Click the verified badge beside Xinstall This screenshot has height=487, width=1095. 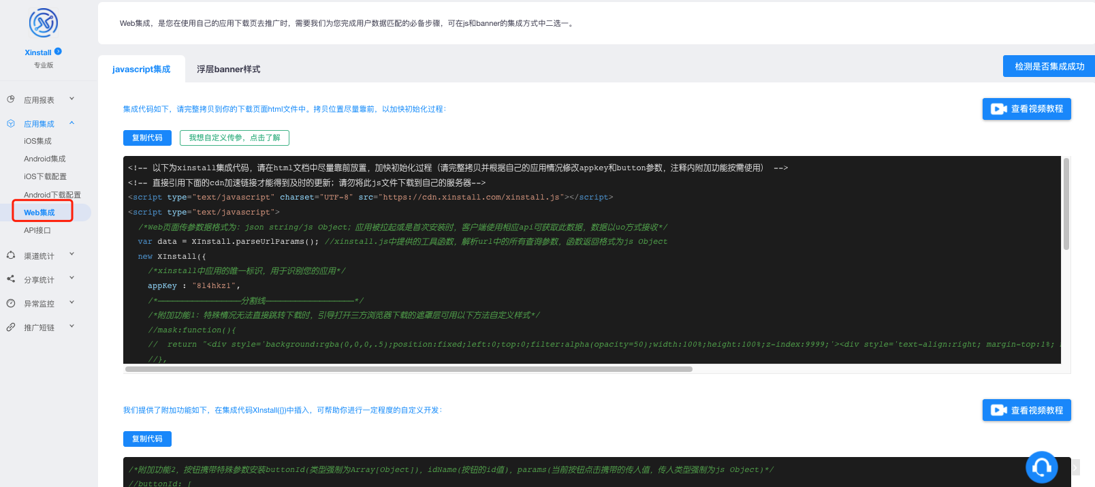[x=58, y=51]
